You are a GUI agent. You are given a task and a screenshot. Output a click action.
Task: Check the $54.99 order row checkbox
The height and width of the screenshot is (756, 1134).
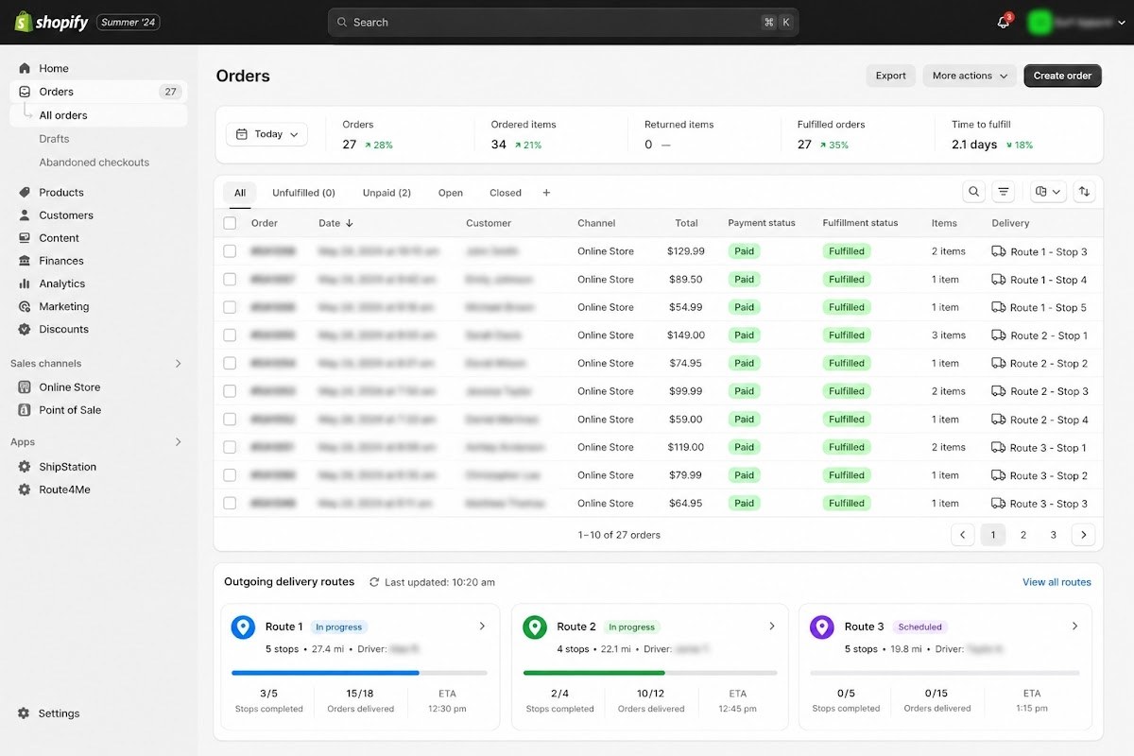[x=230, y=307]
